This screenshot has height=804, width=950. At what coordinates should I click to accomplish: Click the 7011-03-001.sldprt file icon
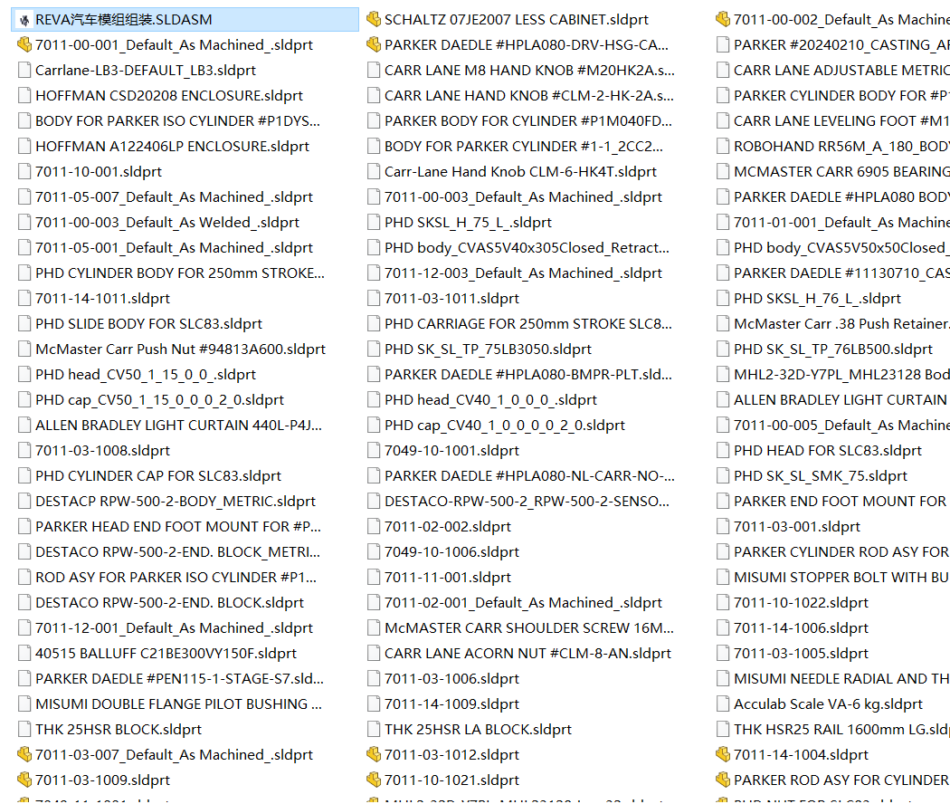722,527
